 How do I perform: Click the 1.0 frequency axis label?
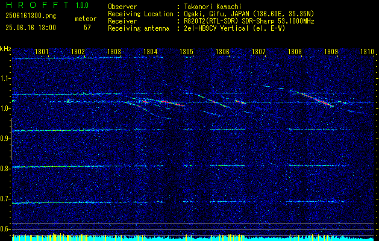5,108
